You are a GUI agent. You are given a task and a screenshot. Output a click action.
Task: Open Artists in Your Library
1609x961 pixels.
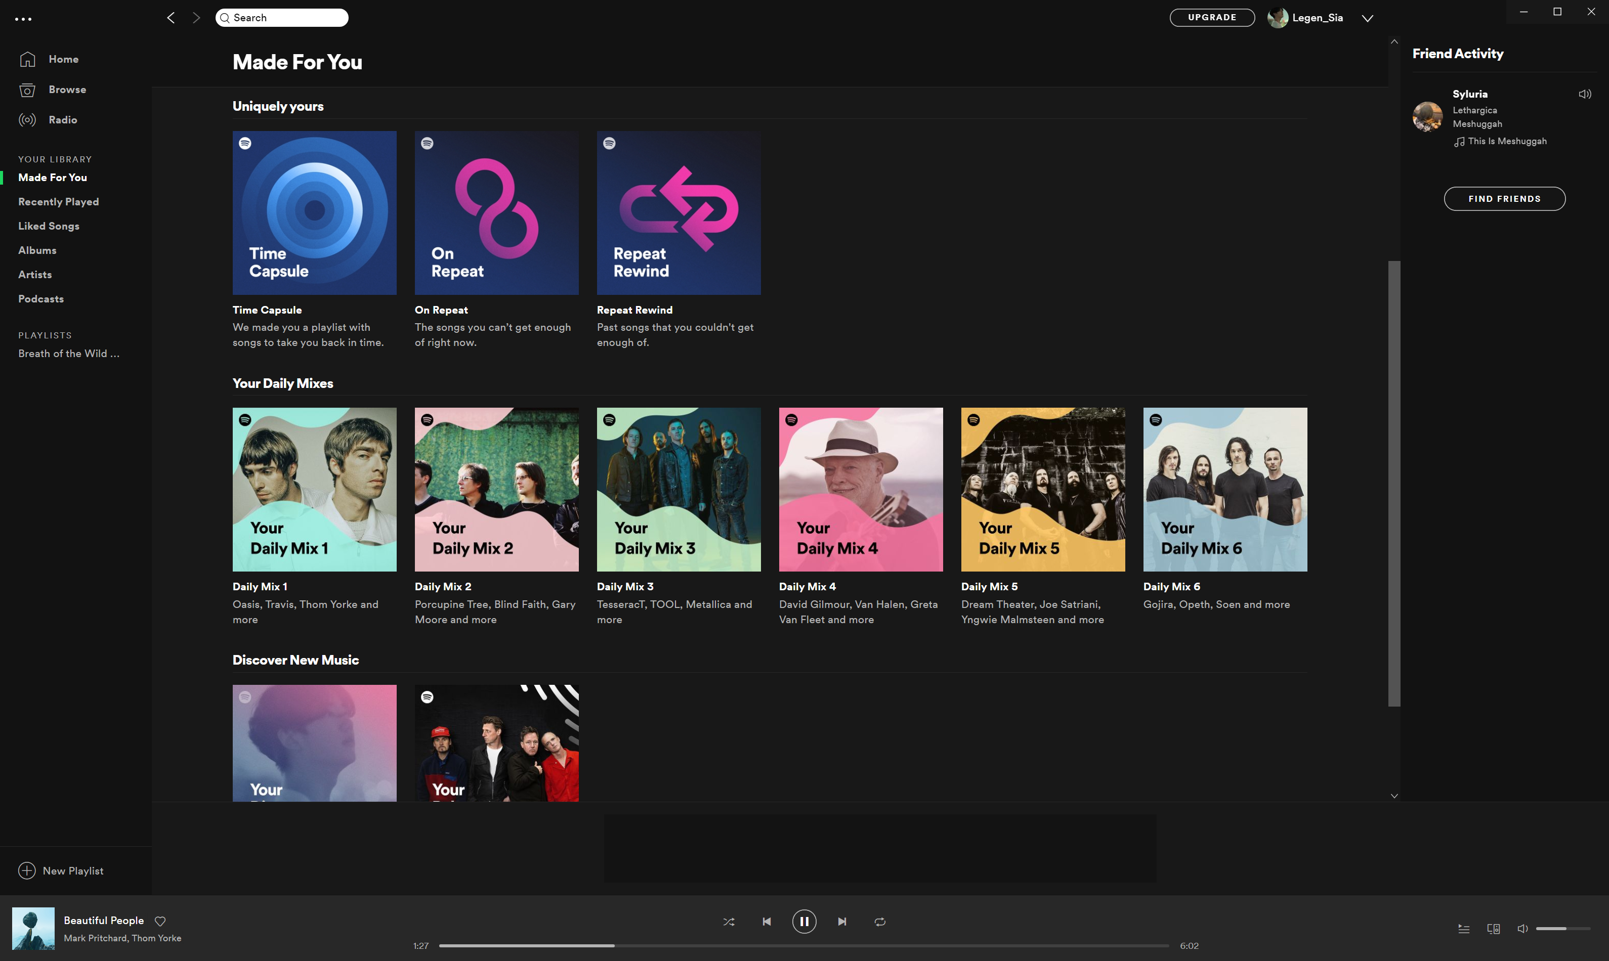(35, 275)
